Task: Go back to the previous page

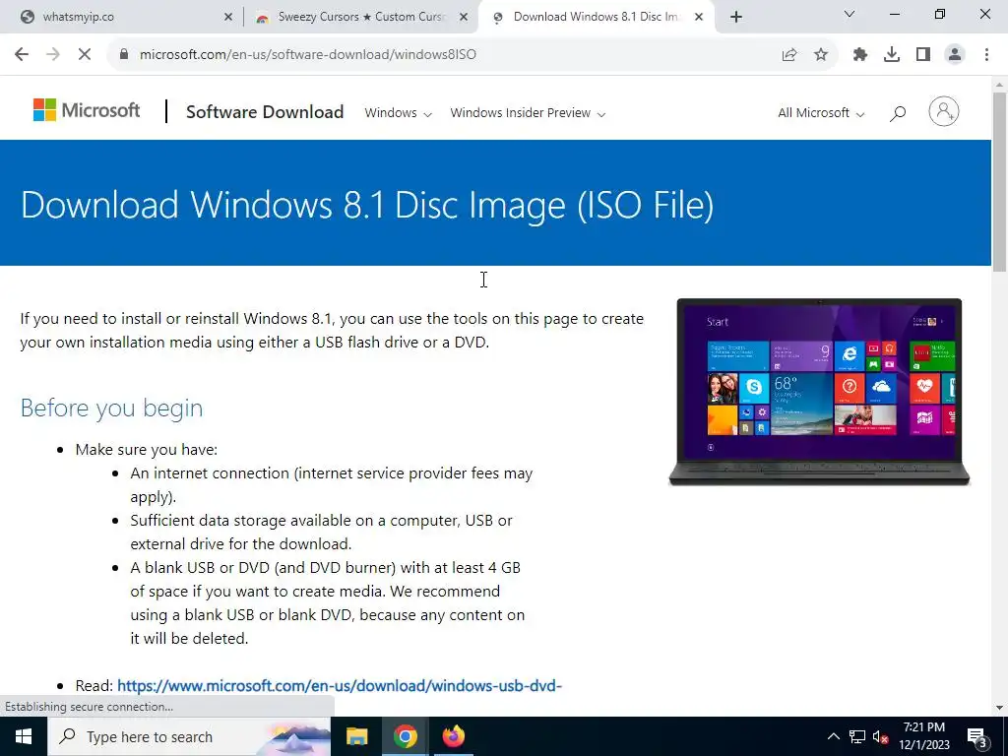Action: 22,55
